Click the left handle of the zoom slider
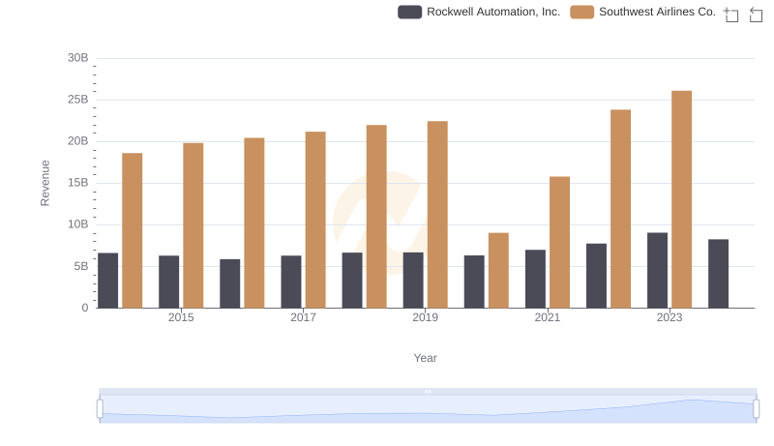The height and width of the screenshot is (446, 774). click(x=100, y=409)
